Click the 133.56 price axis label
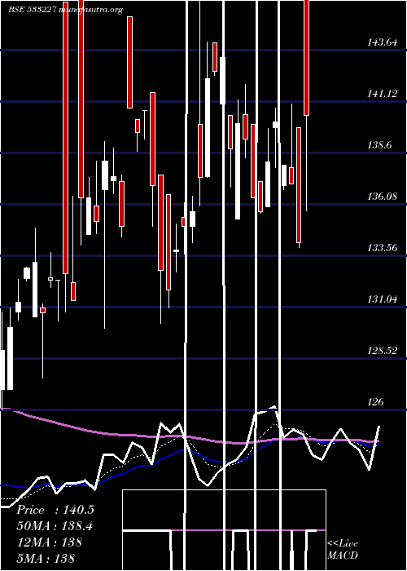 point(382,248)
